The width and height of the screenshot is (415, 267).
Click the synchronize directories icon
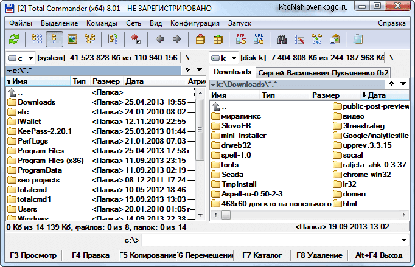(317, 39)
